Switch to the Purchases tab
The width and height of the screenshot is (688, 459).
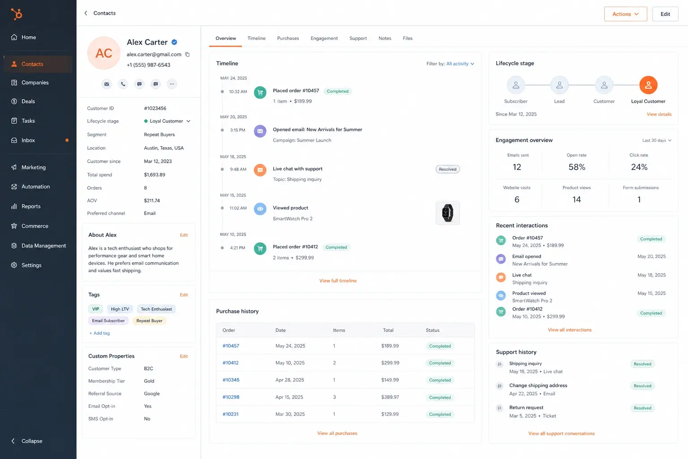click(288, 38)
